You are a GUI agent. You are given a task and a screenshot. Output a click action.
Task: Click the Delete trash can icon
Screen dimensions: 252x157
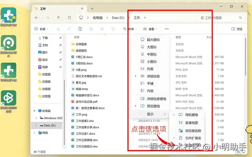113,29
